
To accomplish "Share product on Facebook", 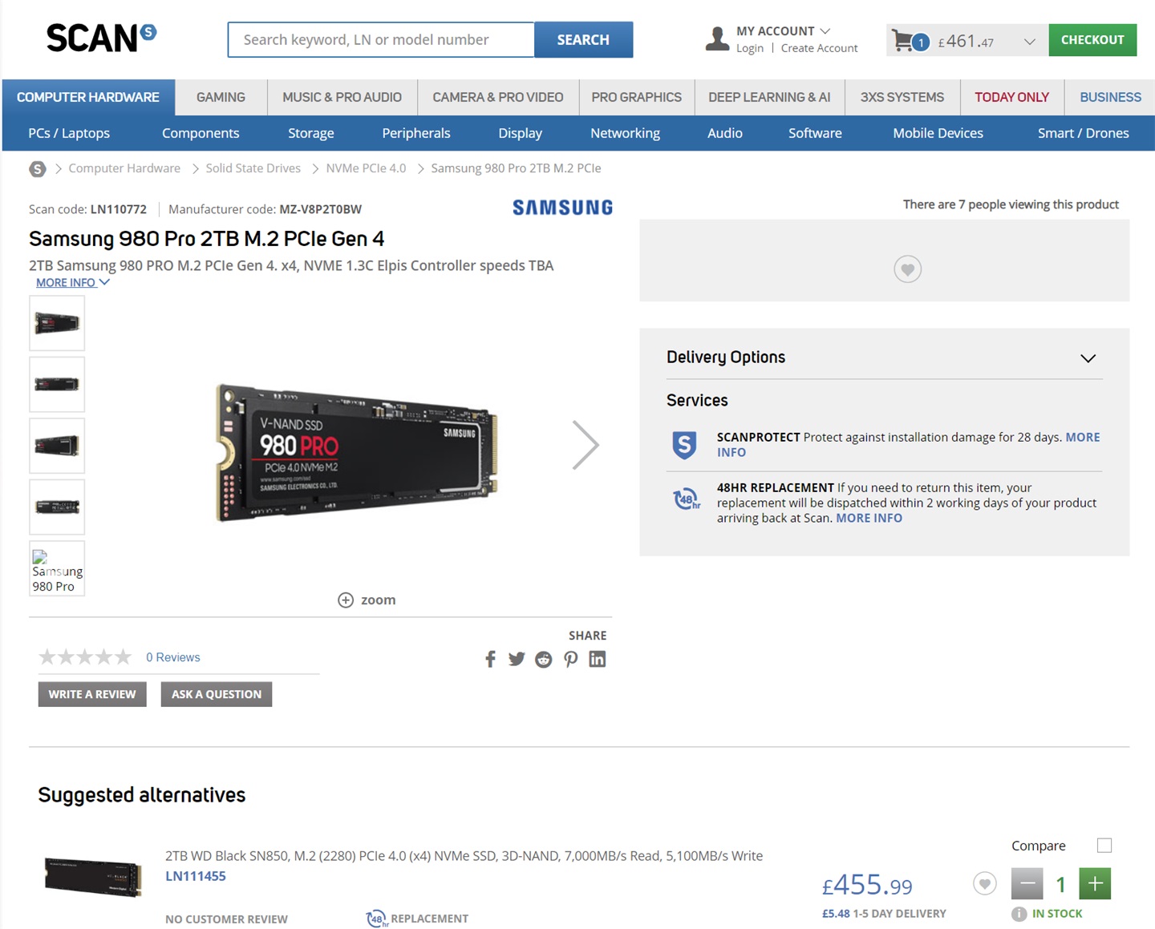I will tap(490, 659).
